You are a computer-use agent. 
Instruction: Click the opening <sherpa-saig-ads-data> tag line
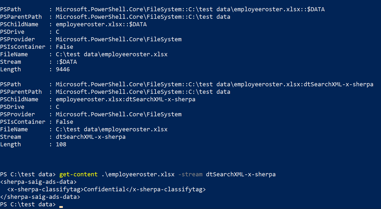[38, 182]
